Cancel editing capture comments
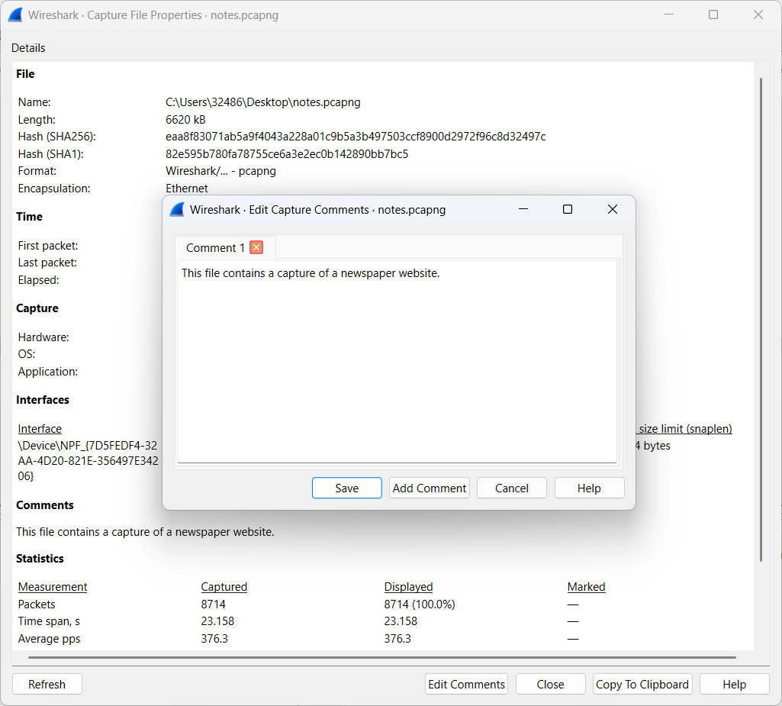Viewport: 782px width, 706px height. pos(511,488)
